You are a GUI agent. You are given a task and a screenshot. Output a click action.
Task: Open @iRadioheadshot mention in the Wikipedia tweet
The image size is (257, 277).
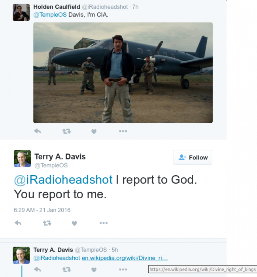57,258
